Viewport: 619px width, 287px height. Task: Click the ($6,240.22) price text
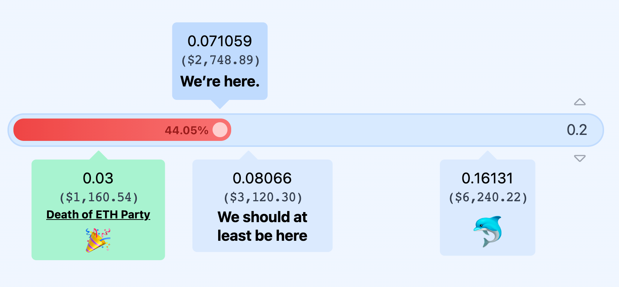pos(488,197)
